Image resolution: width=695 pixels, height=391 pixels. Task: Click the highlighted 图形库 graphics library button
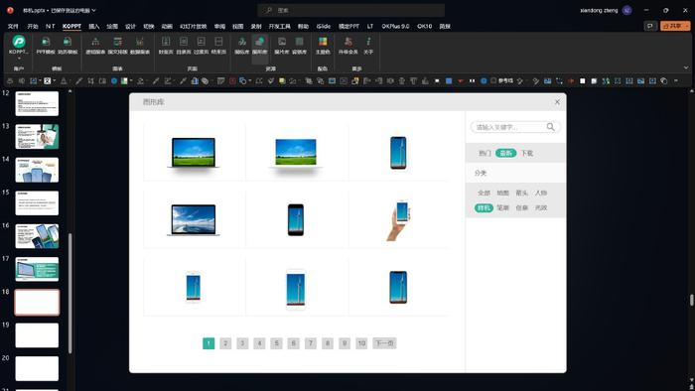pyautogui.click(x=260, y=46)
